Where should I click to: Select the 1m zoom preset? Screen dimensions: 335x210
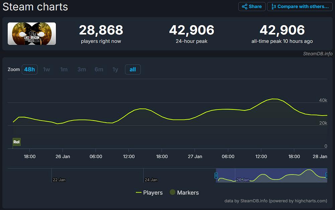[64, 69]
